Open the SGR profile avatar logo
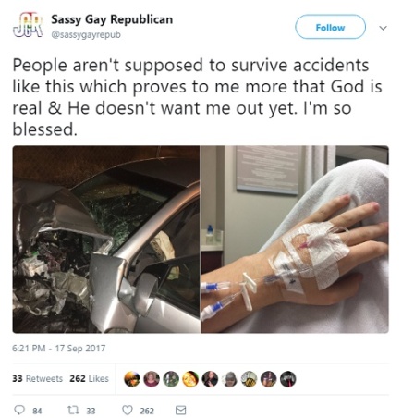The height and width of the screenshot is (418, 402). tap(27, 25)
